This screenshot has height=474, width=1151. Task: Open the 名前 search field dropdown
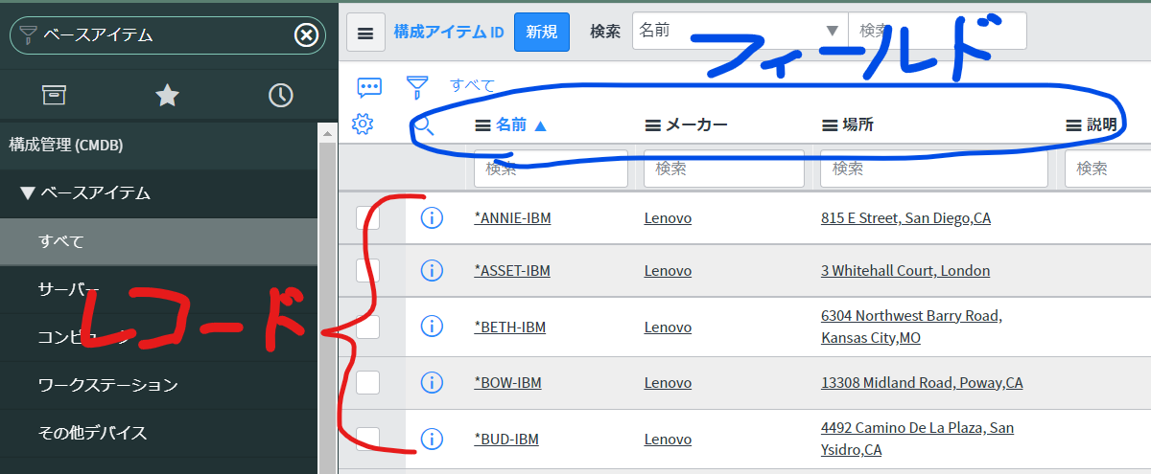click(740, 31)
